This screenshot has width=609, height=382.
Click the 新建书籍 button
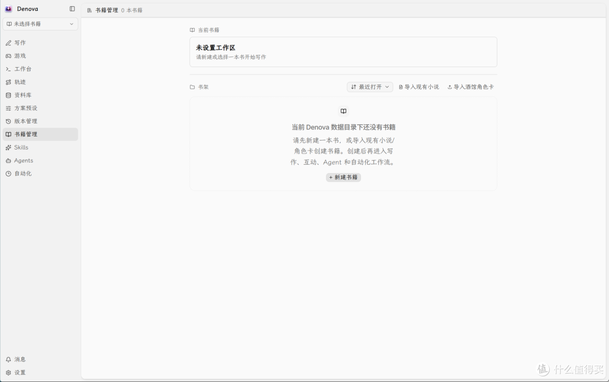(x=343, y=178)
